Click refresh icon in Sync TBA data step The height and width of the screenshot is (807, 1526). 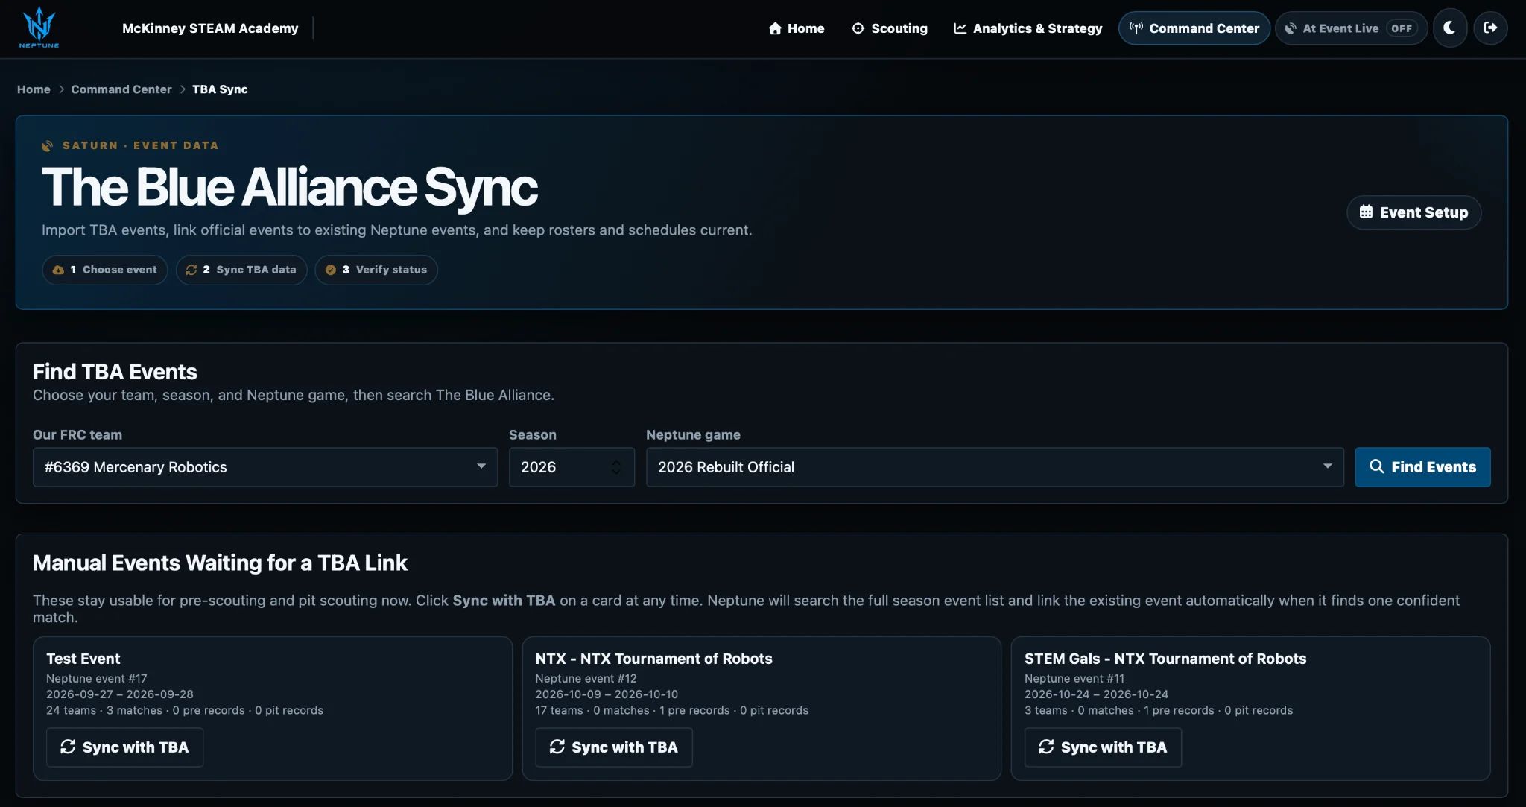pyautogui.click(x=191, y=270)
